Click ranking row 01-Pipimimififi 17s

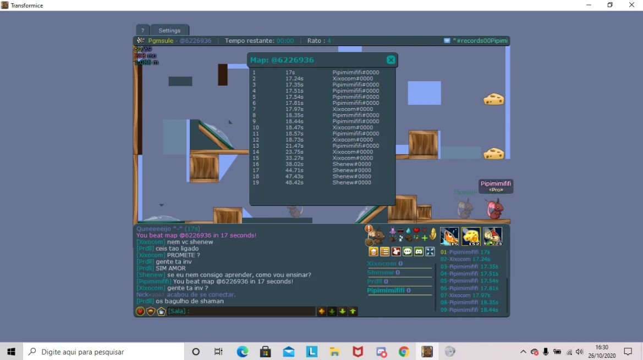[x=465, y=252]
